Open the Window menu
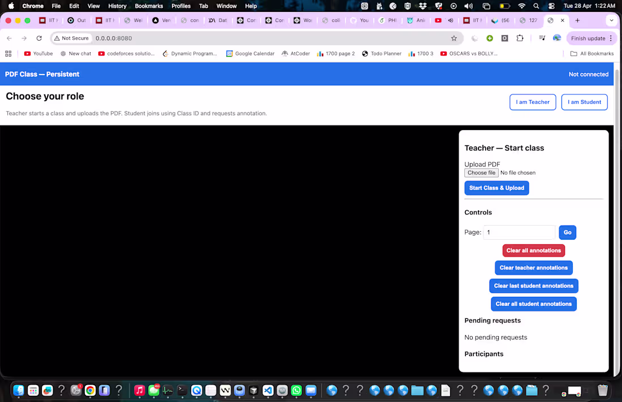622x402 pixels. (x=226, y=6)
